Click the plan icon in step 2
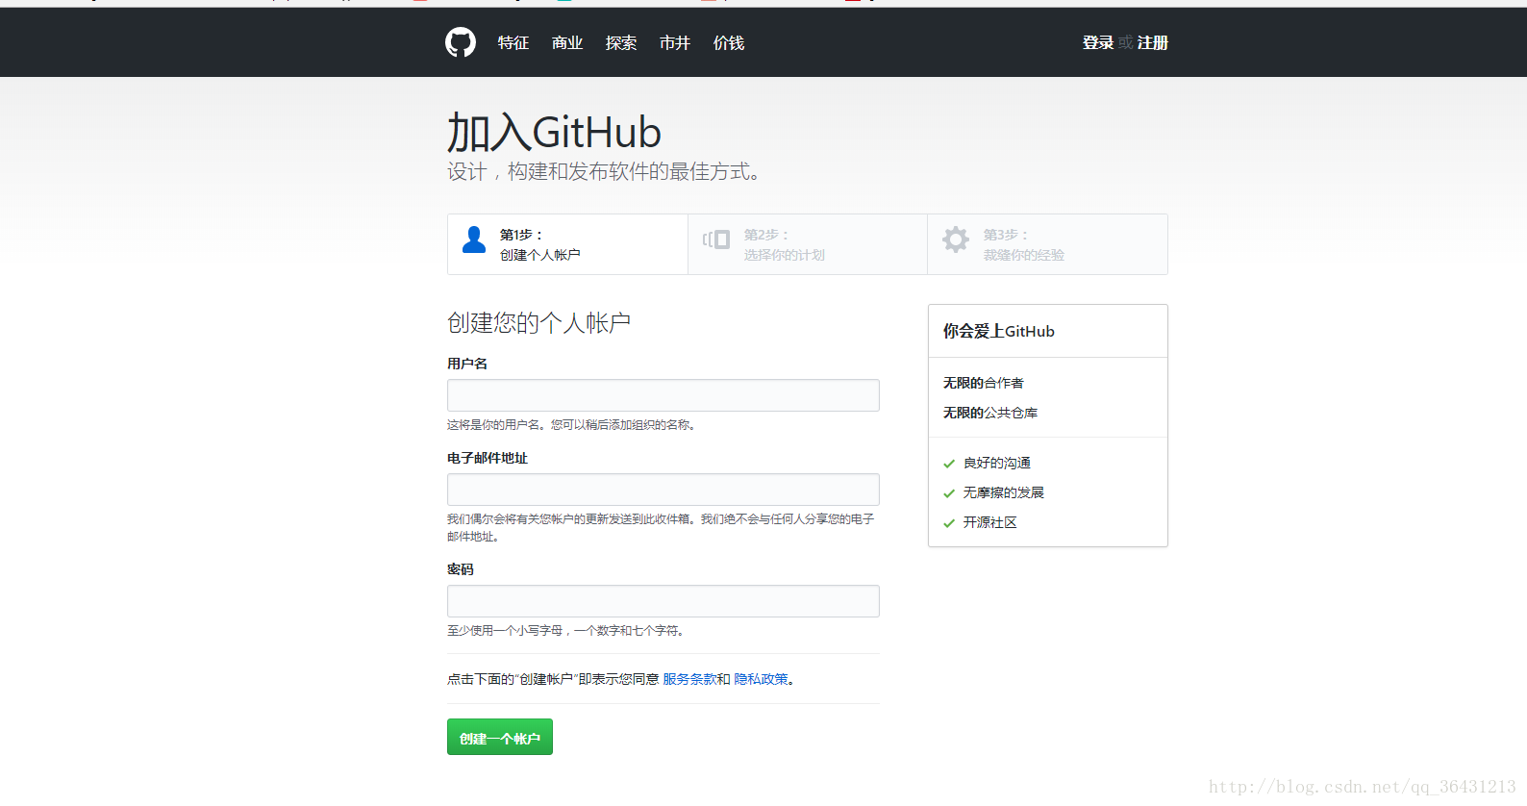Screen dimensions: 1527x806 point(716,239)
